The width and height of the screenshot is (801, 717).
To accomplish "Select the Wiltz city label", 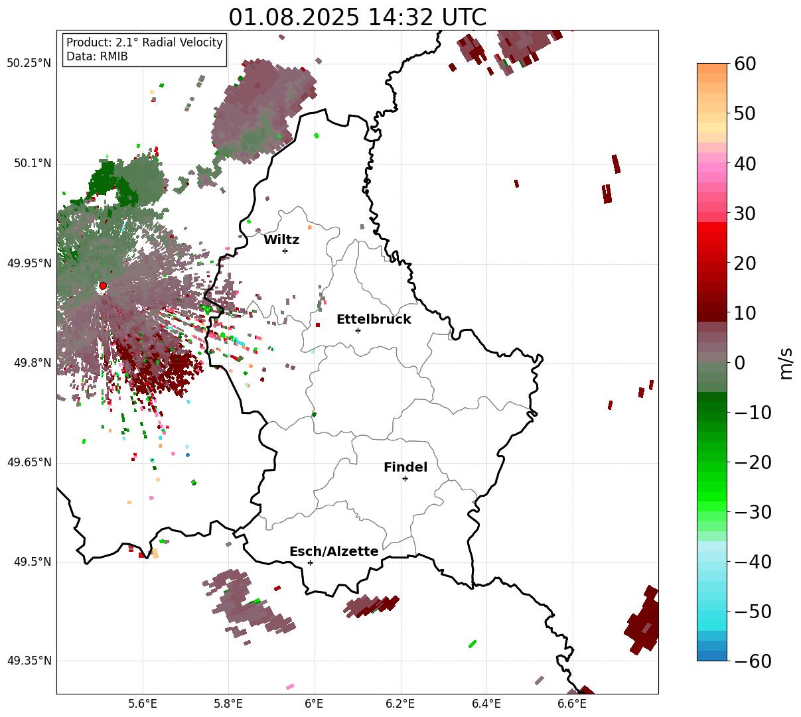I will coord(281,239).
